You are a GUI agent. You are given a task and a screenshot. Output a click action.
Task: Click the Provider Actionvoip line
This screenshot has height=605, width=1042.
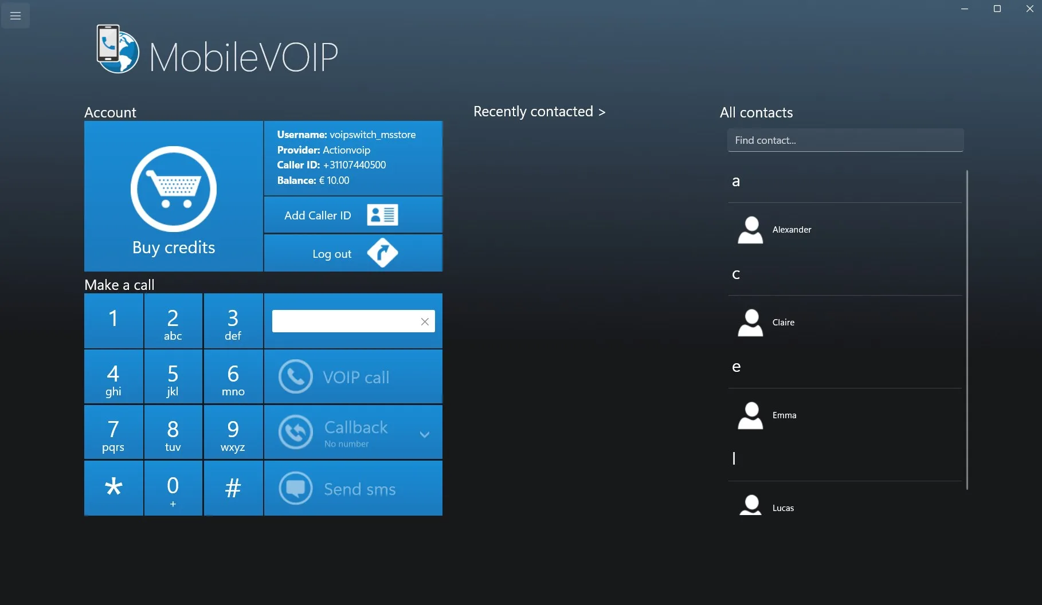(x=323, y=150)
